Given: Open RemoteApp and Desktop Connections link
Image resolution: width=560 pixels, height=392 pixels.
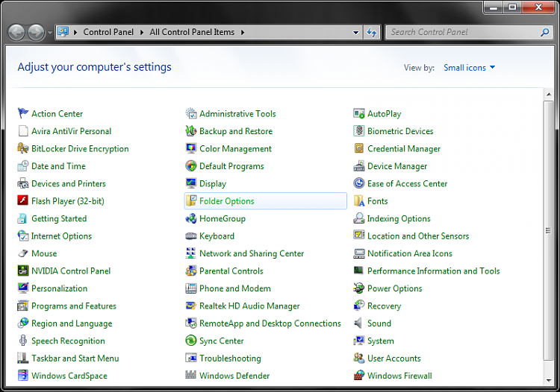Looking at the screenshot, I should (270, 323).
